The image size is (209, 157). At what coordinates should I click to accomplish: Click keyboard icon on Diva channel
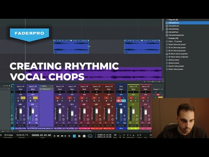tap(125, 123)
